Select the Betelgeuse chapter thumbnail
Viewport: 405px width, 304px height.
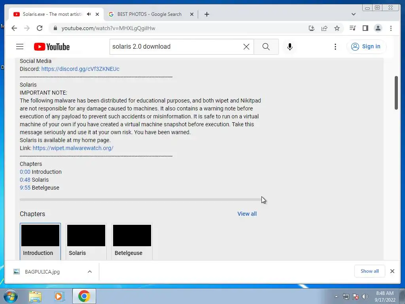point(132,236)
